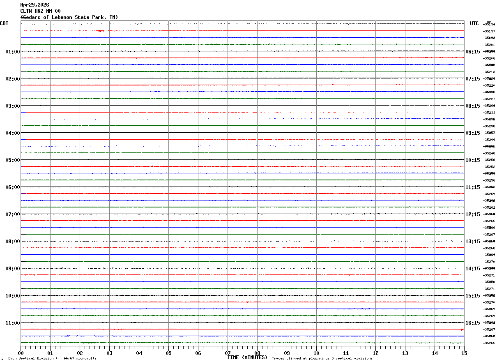Click the 11:00 CDT row label
Image resolution: width=497 pixels, height=364 pixels.
click(12, 323)
